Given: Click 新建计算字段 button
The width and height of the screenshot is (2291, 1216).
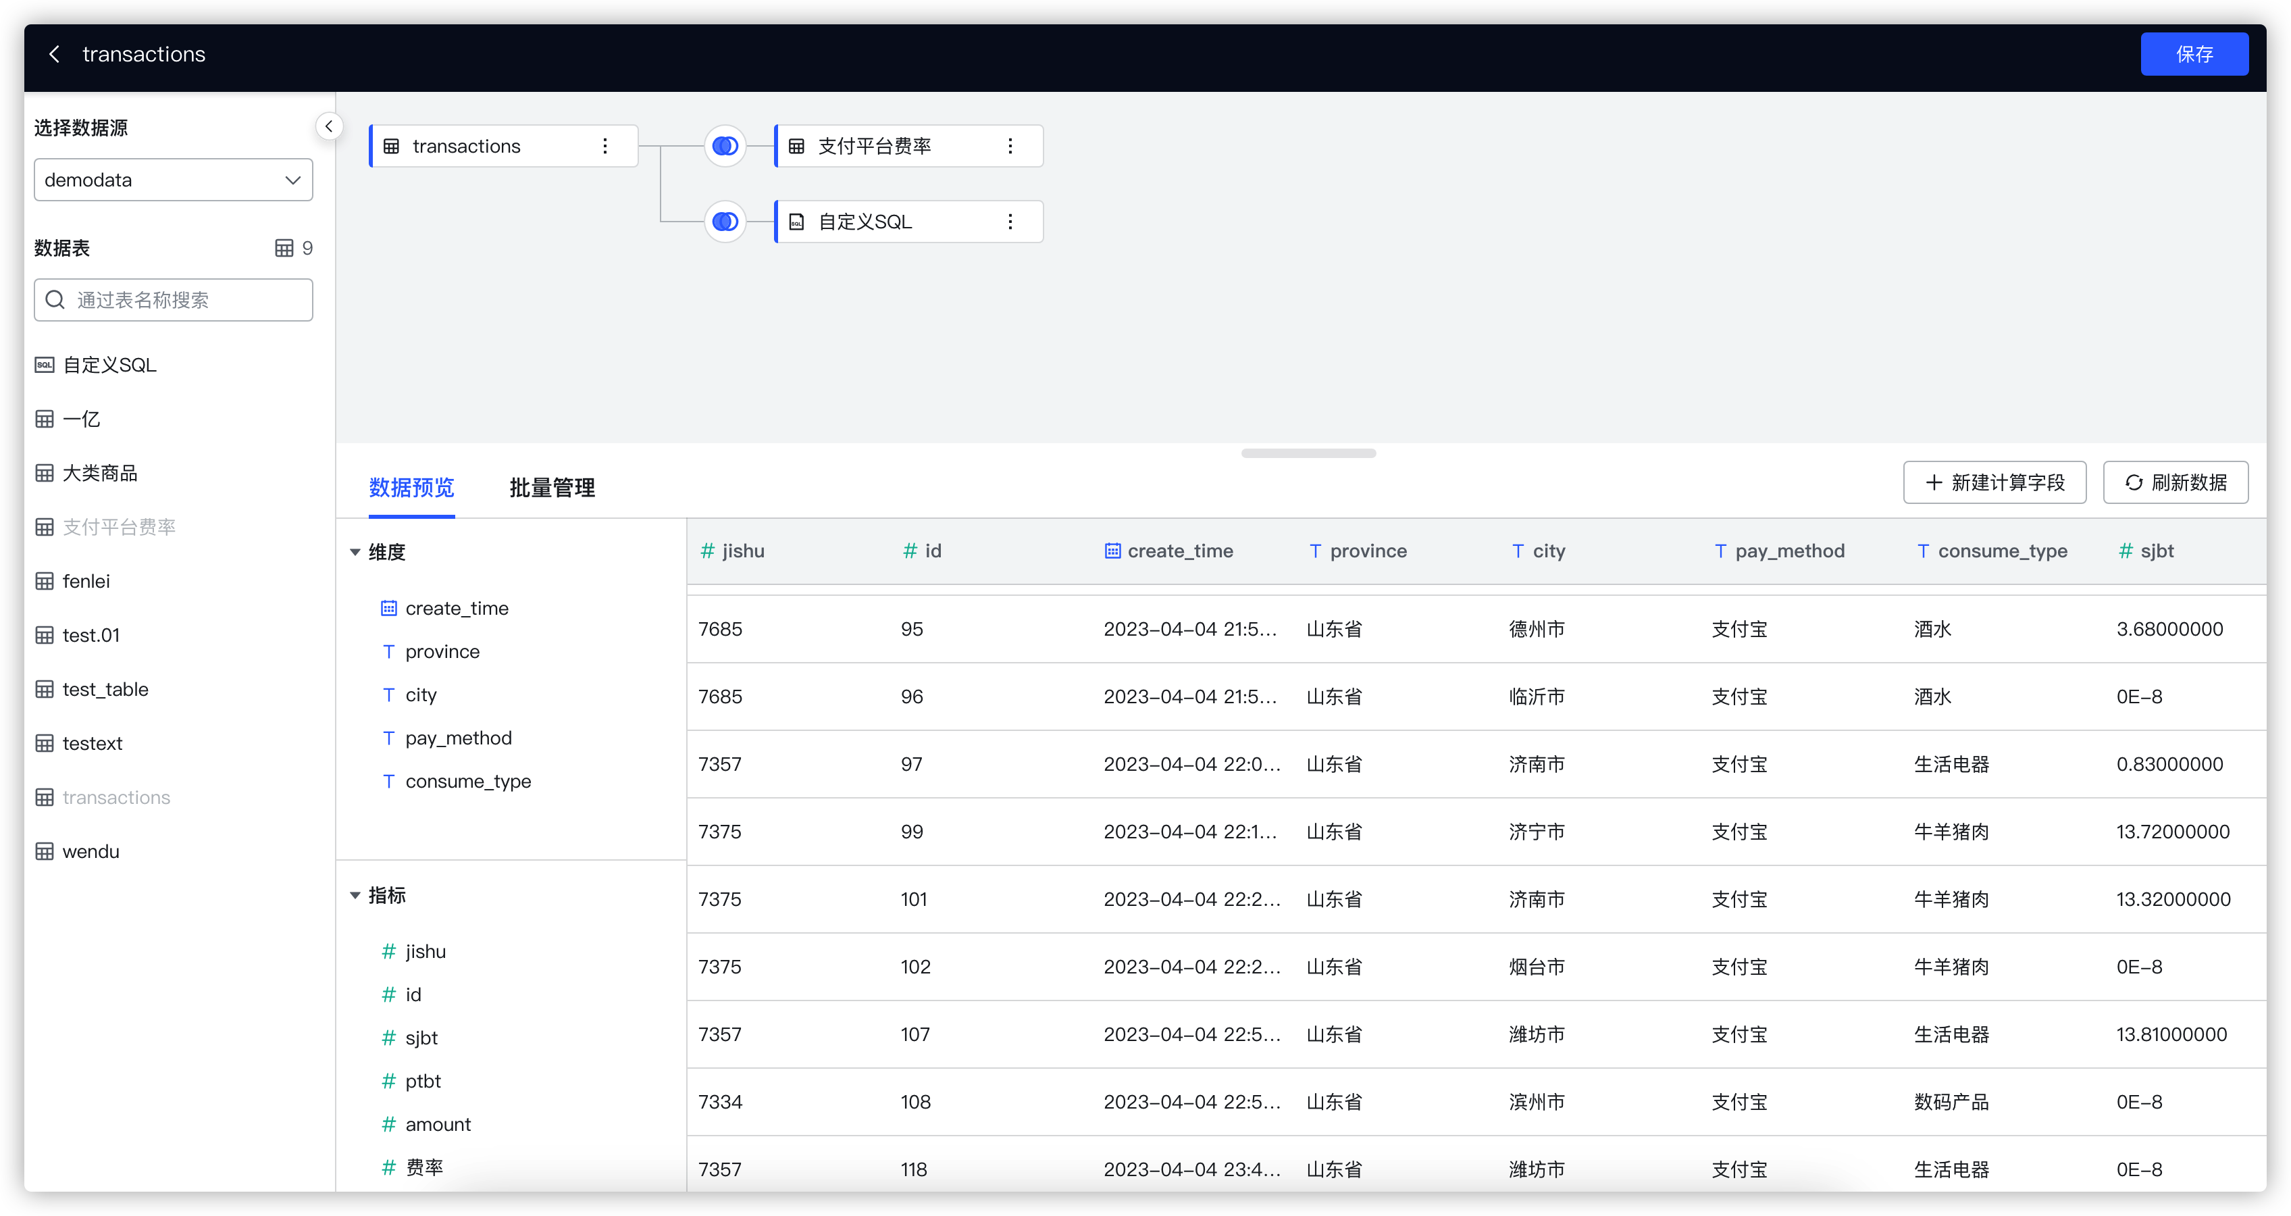Looking at the screenshot, I should click(1994, 482).
